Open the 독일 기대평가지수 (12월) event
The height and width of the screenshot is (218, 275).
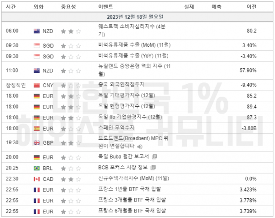tap(126, 95)
